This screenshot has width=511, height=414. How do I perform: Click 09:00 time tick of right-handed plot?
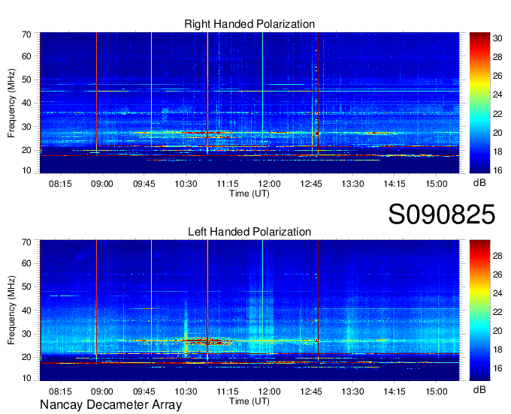[x=102, y=184]
